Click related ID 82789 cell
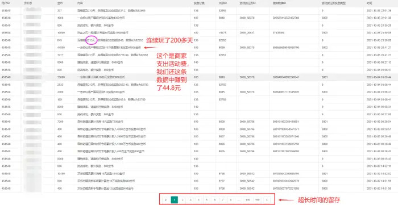Viewport: 398px width, 205px height. coord(222,99)
